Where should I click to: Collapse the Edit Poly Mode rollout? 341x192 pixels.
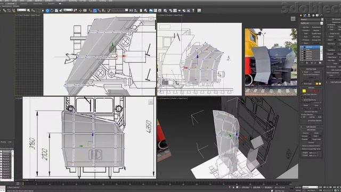tap(311, 69)
